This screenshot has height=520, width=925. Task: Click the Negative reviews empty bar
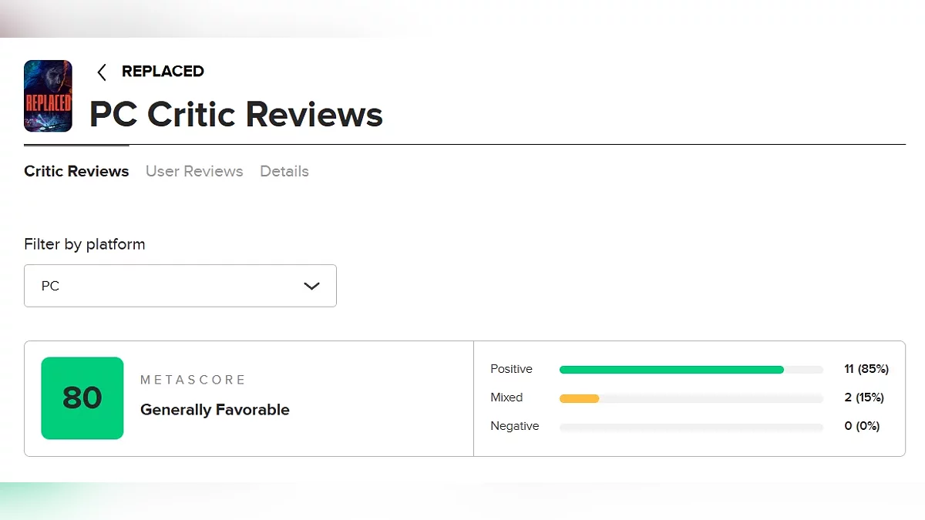point(690,426)
